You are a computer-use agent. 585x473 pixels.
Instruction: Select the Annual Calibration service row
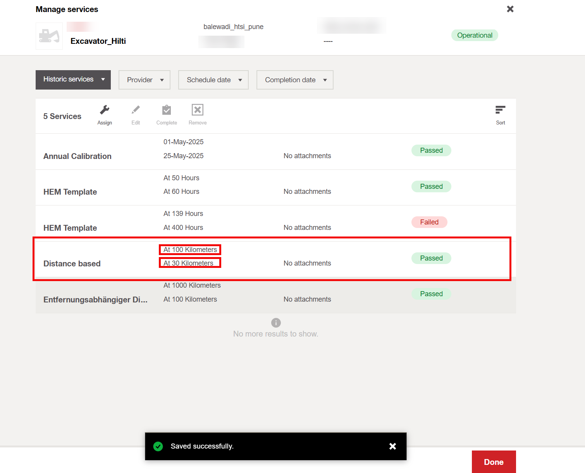[x=77, y=156]
